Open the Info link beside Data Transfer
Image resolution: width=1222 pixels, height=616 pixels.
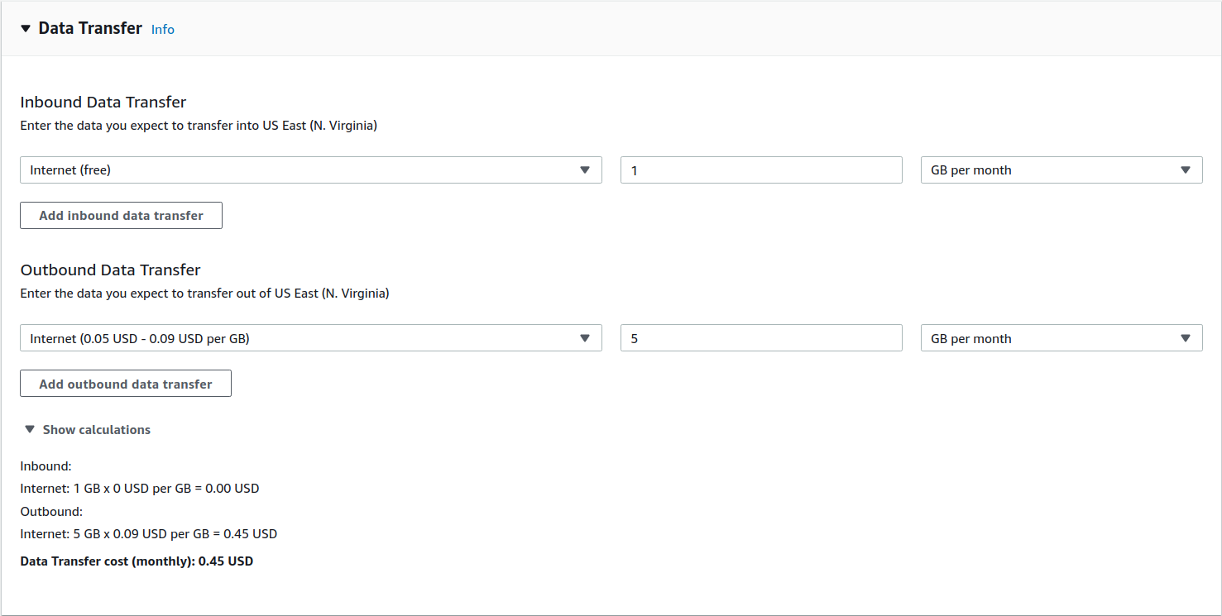coord(163,30)
